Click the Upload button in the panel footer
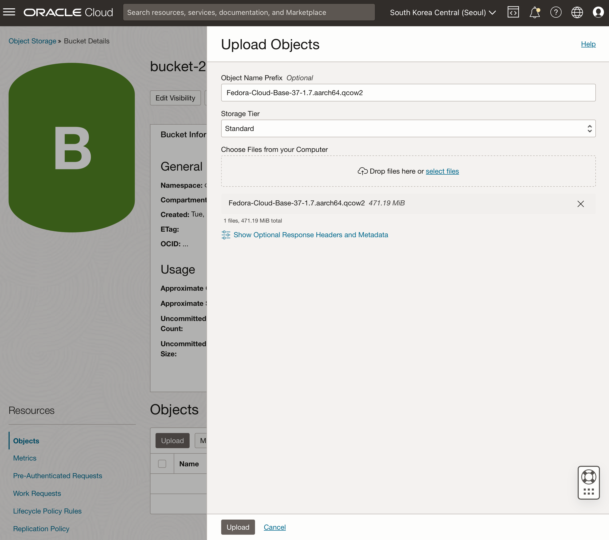The height and width of the screenshot is (540, 609). (238, 527)
